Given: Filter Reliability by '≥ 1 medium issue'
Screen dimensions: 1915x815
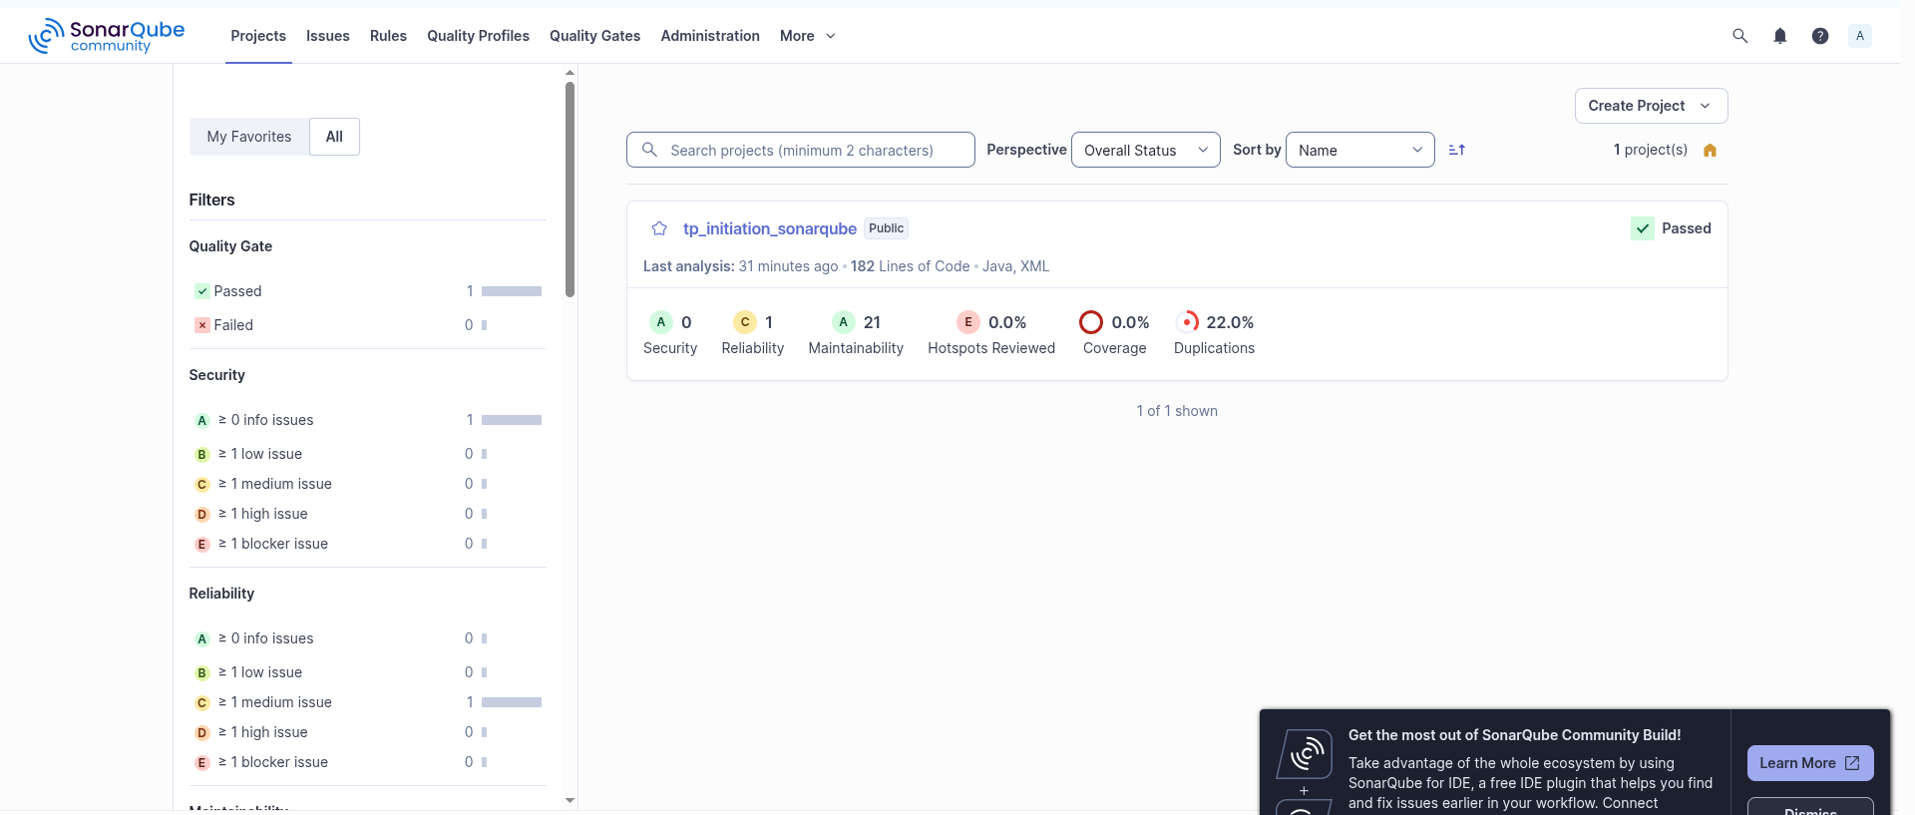Looking at the screenshot, I should click(x=367, y=702).
